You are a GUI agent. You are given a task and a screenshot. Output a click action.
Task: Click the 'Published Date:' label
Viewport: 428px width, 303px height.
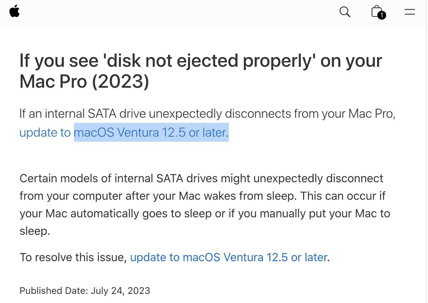coord(54,291)
